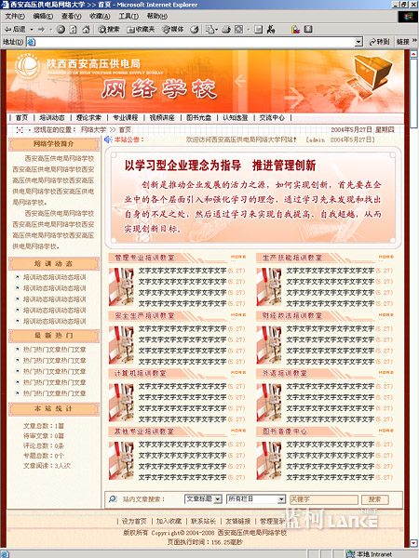The image size is (419, 558).
Task: Go to the browser Home icon
Action: click(x=86, y=30)
